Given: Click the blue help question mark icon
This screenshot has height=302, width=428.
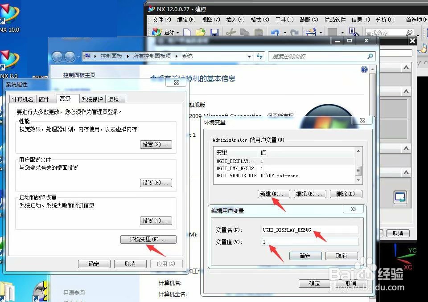Looking at the screenshot, I should coord(364,69).
